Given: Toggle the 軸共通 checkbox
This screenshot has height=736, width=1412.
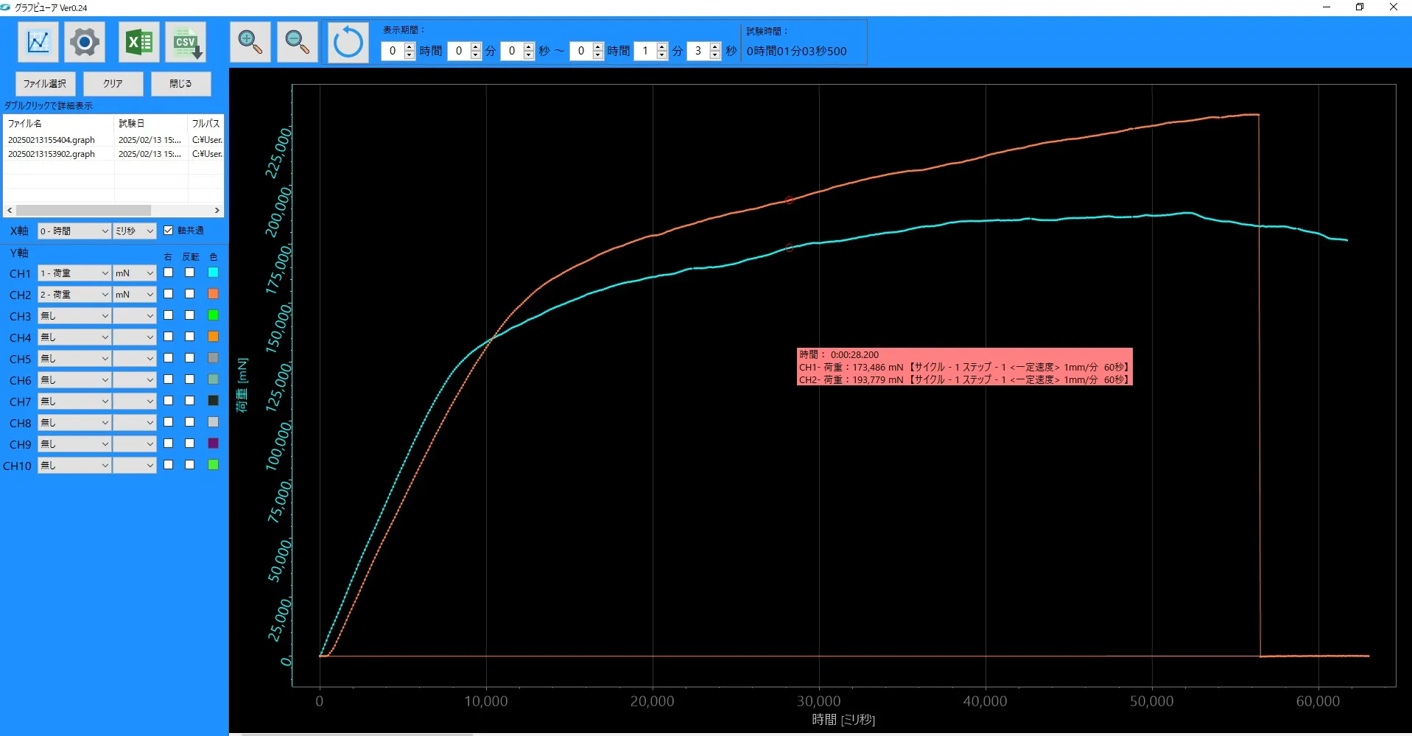Looking at the screenshot, I should click(169, 231).
